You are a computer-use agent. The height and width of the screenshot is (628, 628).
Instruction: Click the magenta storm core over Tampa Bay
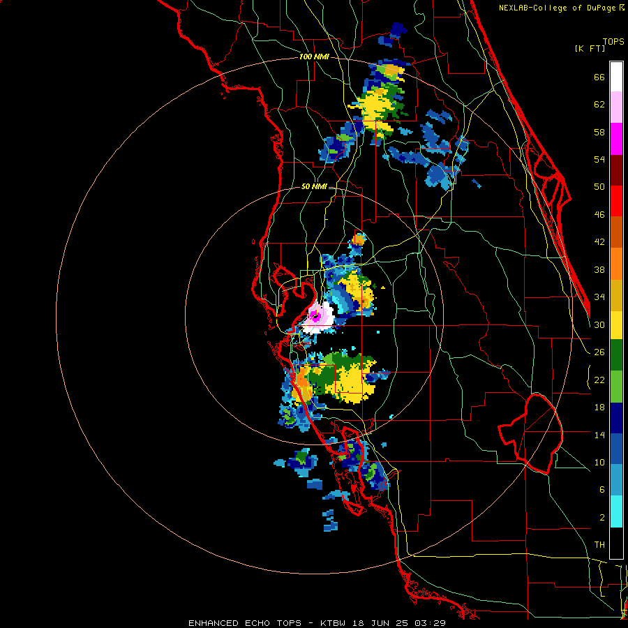coord(315,316)
